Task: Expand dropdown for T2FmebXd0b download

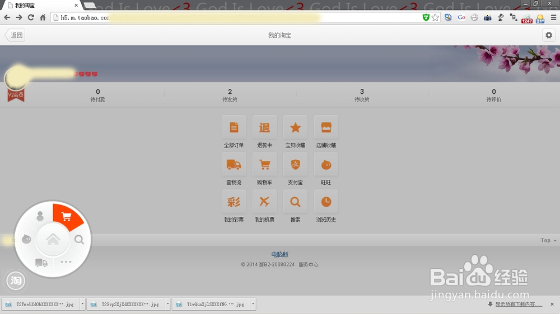Action: [x=82, y=304]
